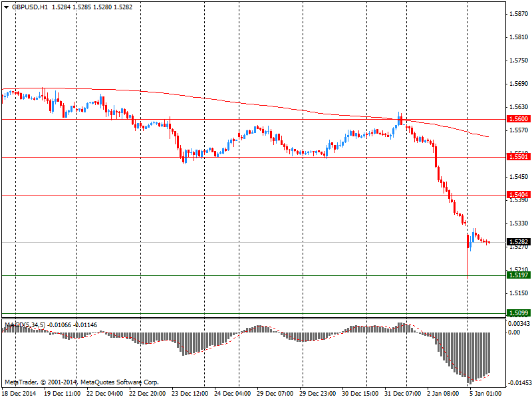Open the GBPUSD,H1 chart title dropdown arrow
Viewport: 532px width, 399px height.
tap(6, 7)
